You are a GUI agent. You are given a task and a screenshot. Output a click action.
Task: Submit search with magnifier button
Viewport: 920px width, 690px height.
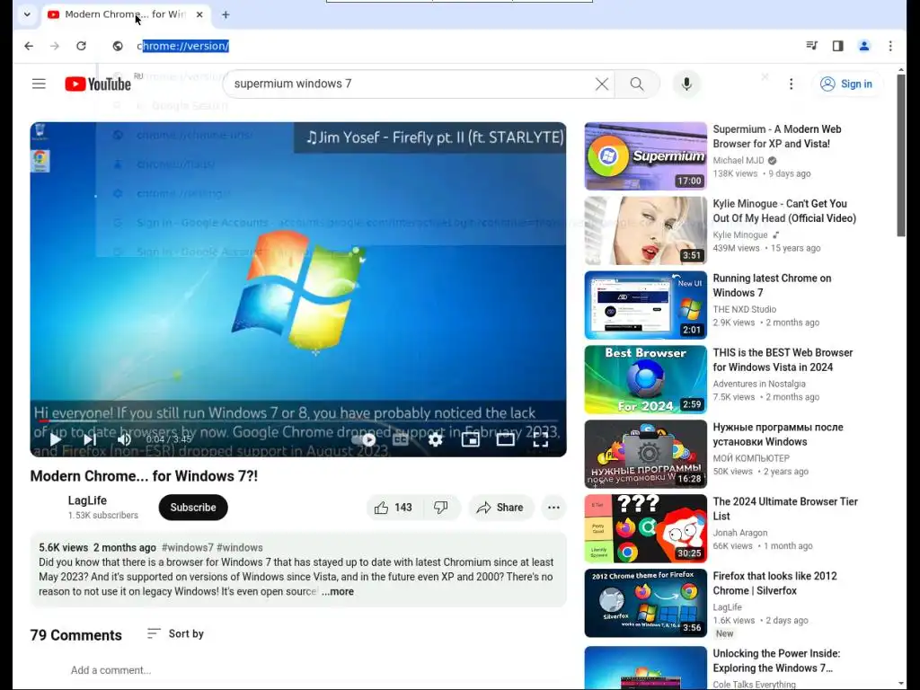click(x=637, y=84)
